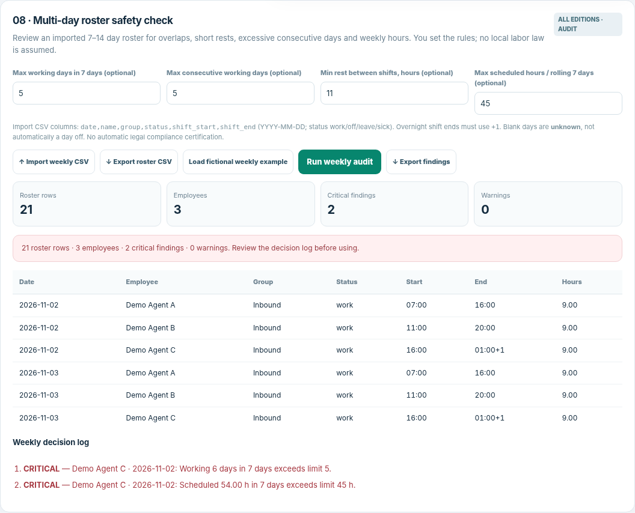Select the Critical findings summary card
This screenshot has width=635, height=513.
tap(394, 204)
